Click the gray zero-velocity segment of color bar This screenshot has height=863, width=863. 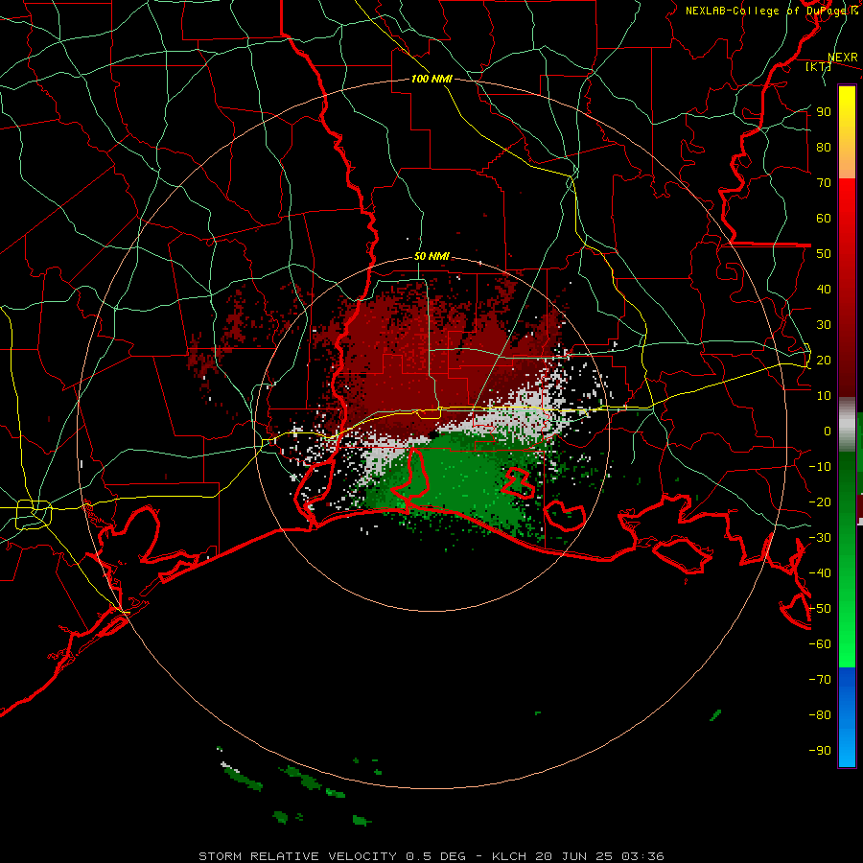(x=847, y=425)
